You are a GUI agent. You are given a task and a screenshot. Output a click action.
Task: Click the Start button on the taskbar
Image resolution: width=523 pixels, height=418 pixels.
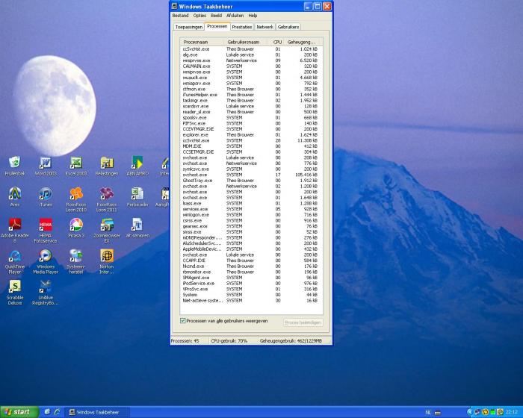pyautogui.click(x=18, y=411)
